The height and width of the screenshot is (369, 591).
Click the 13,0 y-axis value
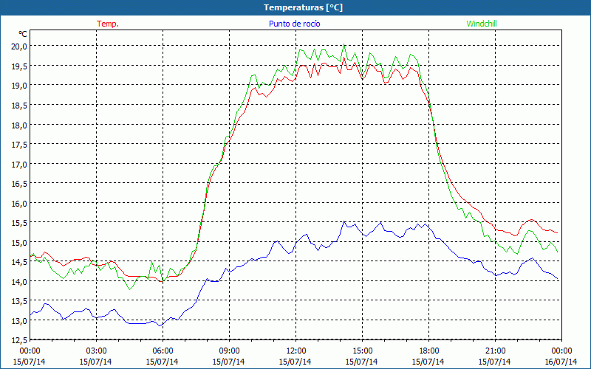[19, 321]
